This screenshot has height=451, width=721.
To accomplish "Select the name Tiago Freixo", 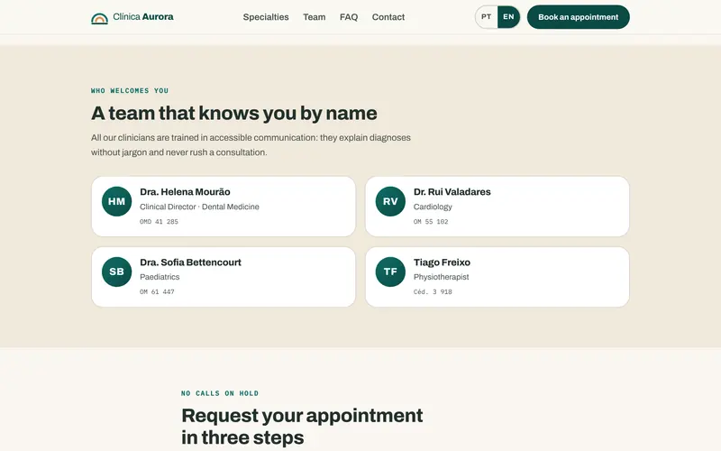I will click(442, 262).
